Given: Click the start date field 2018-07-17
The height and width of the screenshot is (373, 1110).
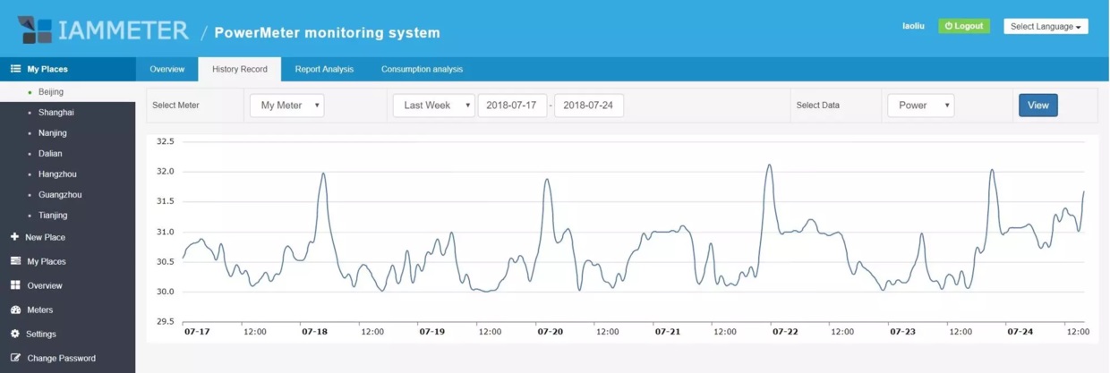Looking at the screenshot, I should [x=511, y=106].
